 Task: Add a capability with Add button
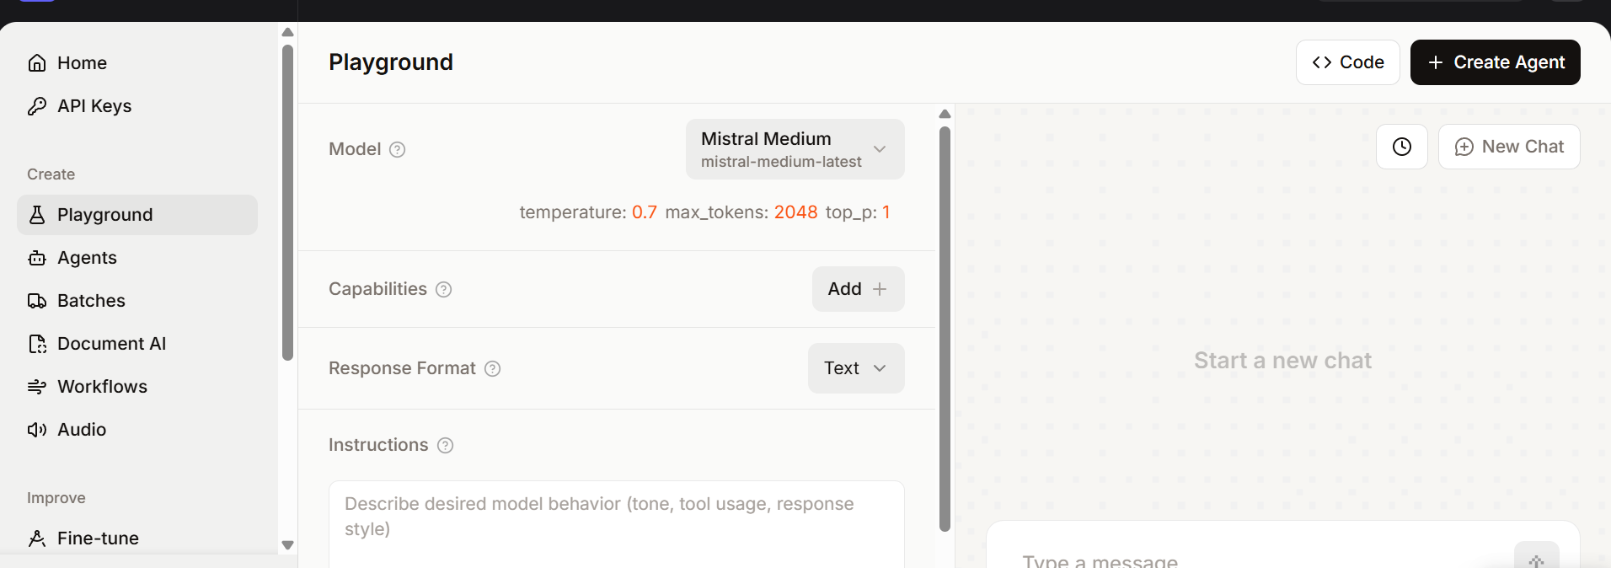click(x=858, y=289)
